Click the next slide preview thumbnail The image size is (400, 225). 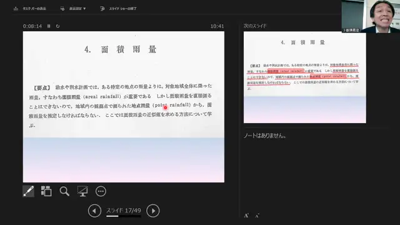(305, 77)
